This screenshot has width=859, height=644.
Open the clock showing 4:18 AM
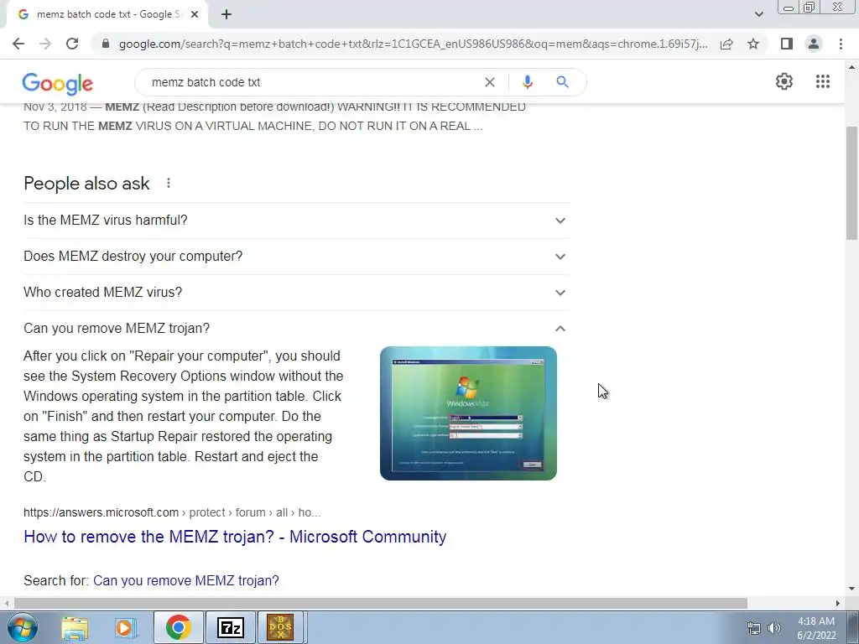[816, 628]
